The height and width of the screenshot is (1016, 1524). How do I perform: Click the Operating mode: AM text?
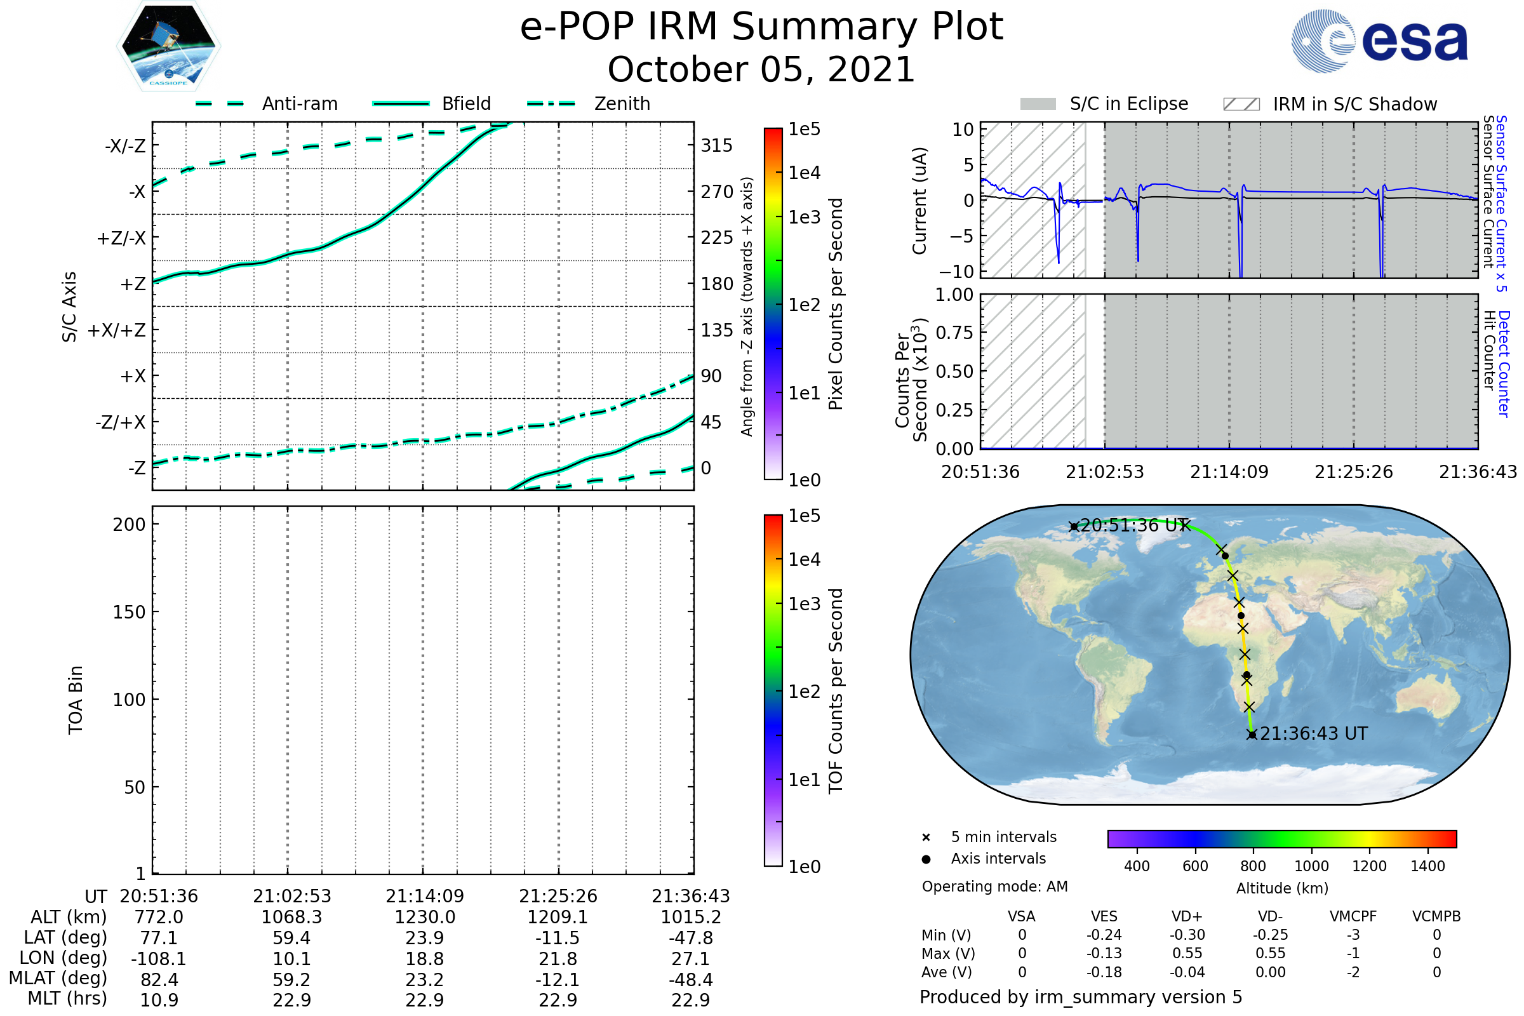tap(994, 886)
